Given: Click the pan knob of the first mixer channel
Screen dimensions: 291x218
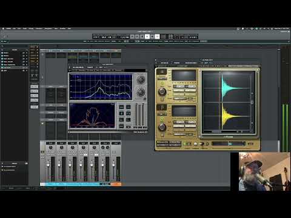Looking at the screenshot, I should (x=50, y=148).
